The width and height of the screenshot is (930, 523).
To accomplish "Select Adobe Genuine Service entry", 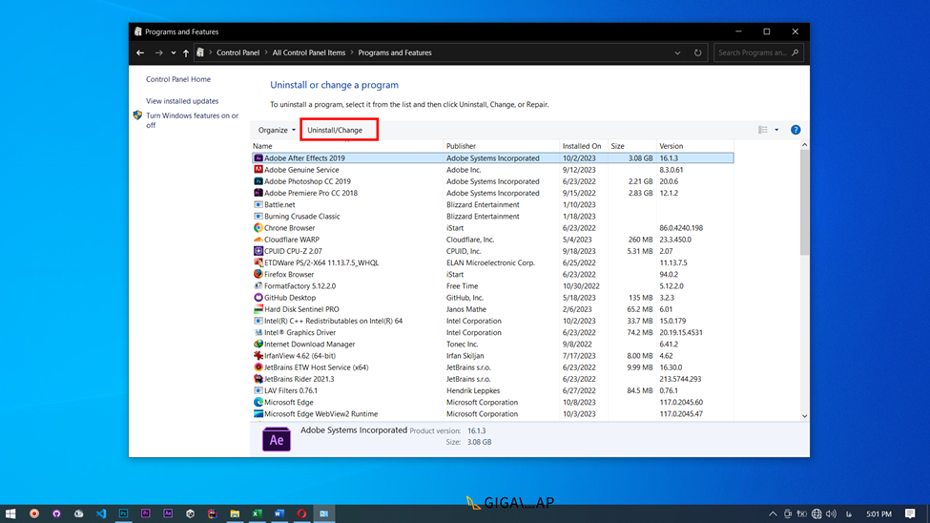I will (x=301, y=170).
